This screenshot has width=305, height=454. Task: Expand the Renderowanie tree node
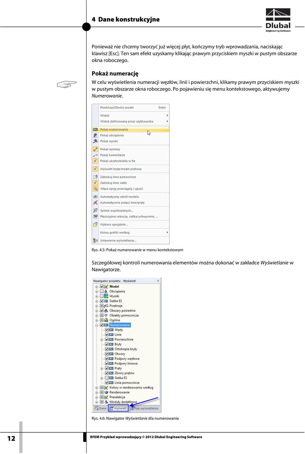97,392
